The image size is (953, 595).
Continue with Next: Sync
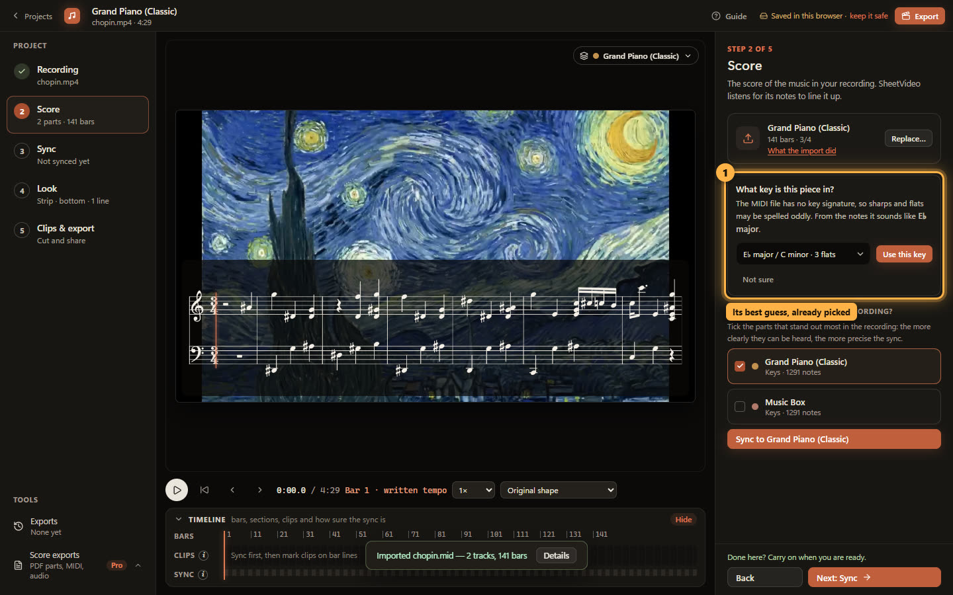click(x=874, y=578)
